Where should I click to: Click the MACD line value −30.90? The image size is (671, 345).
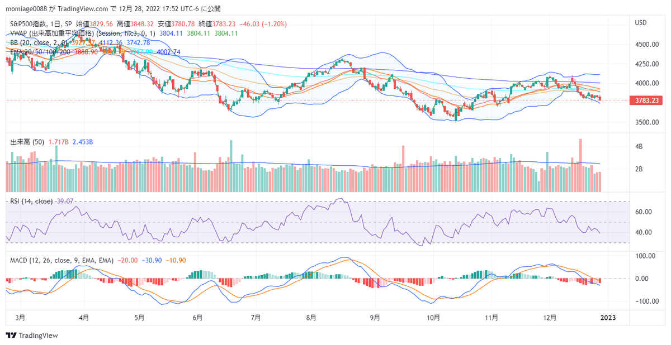click(x=152, y=261)
